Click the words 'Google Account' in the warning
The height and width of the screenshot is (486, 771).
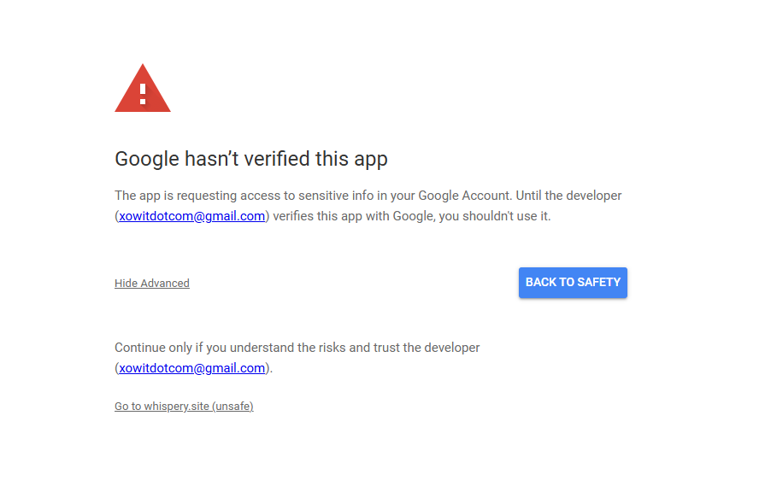click(465, 196)
